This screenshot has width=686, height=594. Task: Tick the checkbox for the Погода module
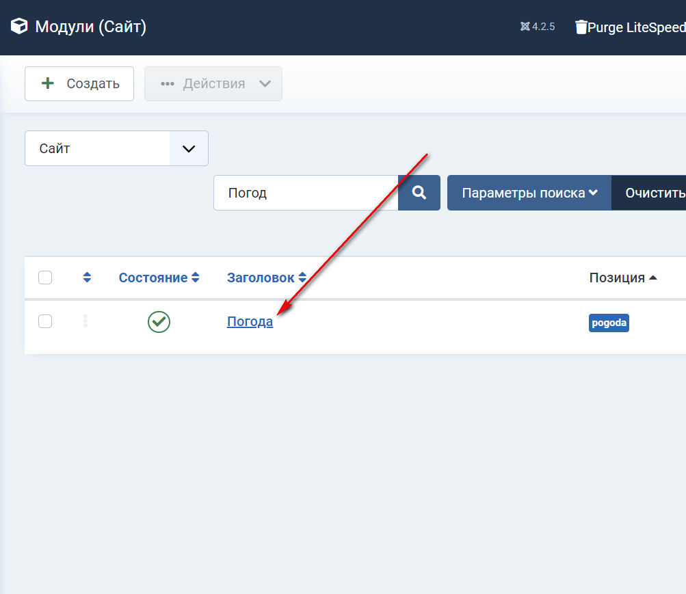45,321
